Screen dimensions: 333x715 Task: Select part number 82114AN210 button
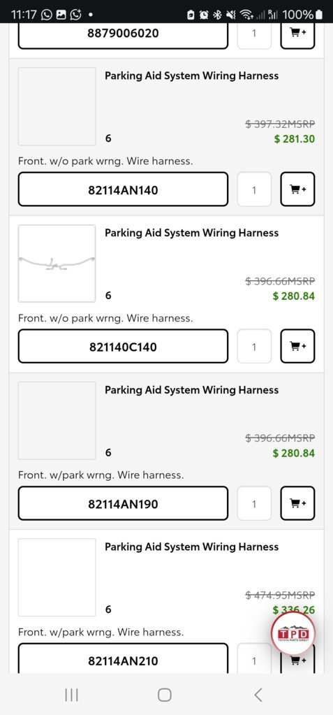click(123, 658)
